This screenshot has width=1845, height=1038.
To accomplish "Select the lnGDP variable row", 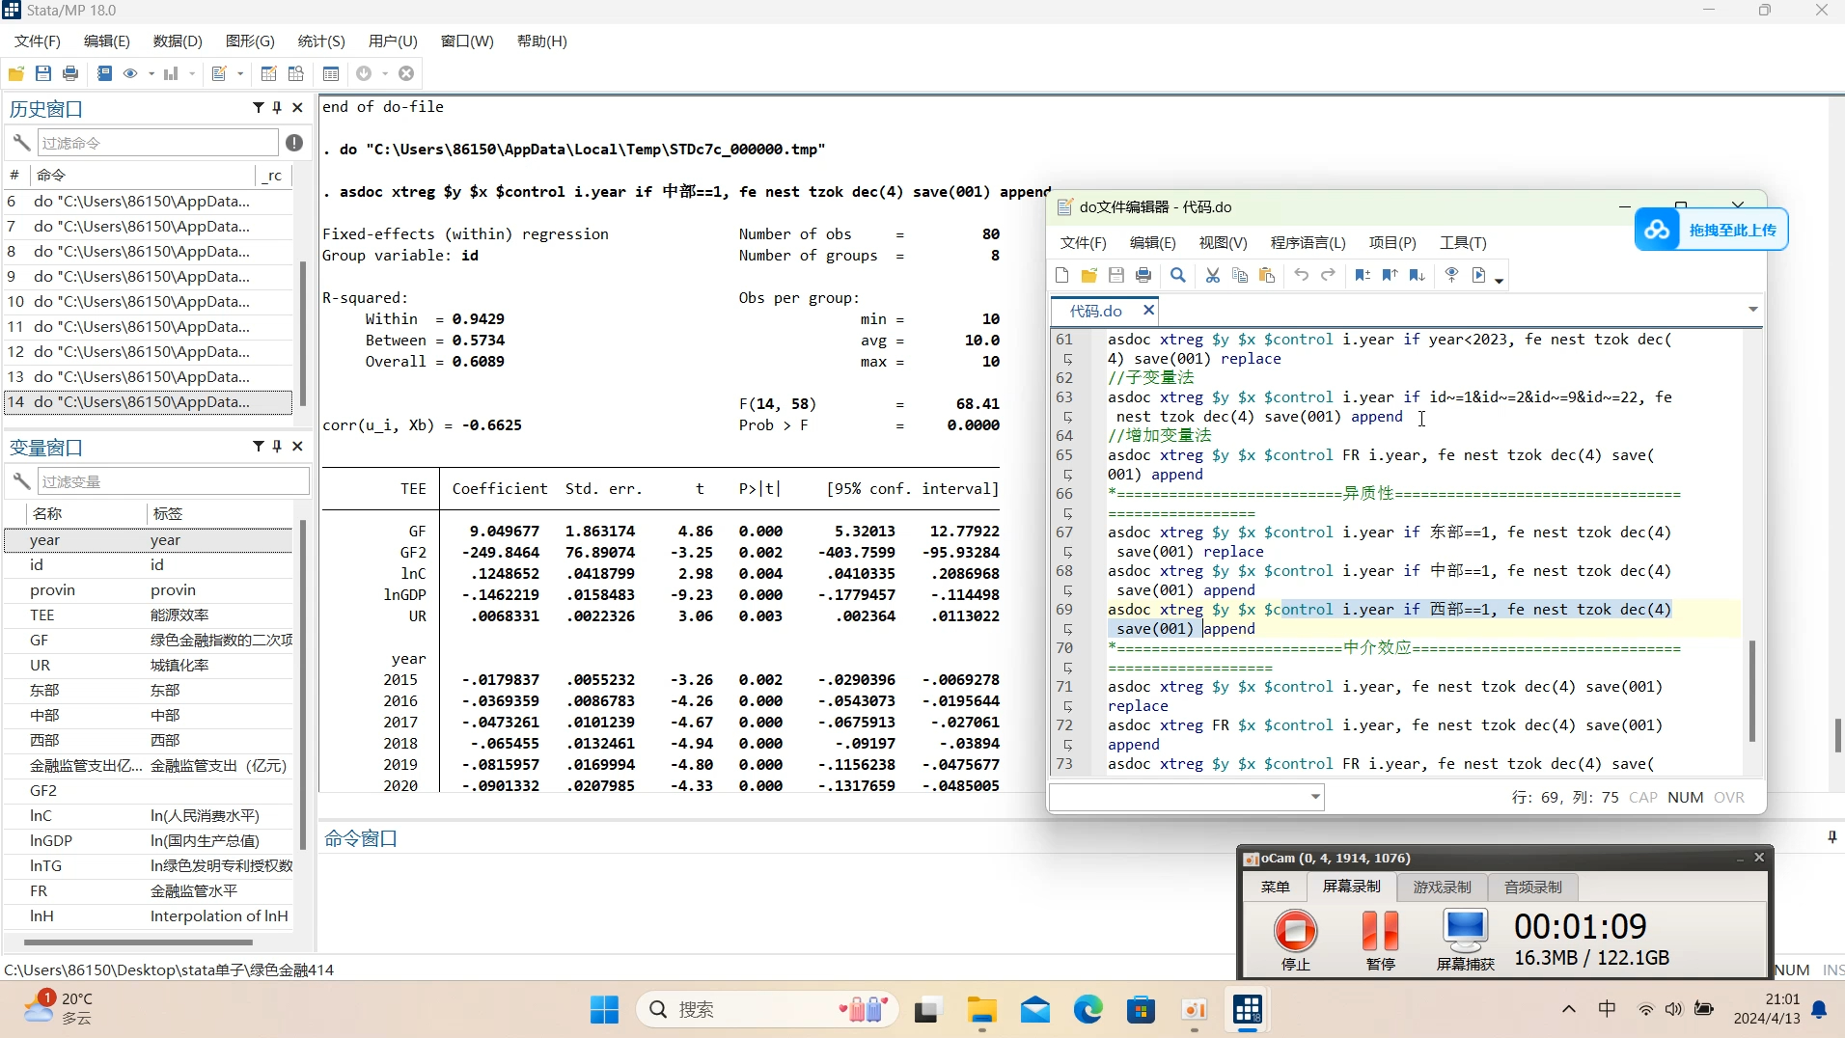I will coord(149,840).
